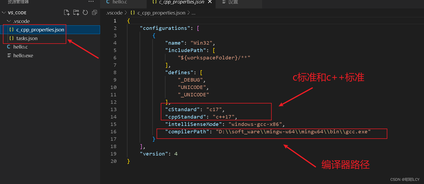Click the New File icon in explorer
424x184 pixels.
click(x=67, y=12)
